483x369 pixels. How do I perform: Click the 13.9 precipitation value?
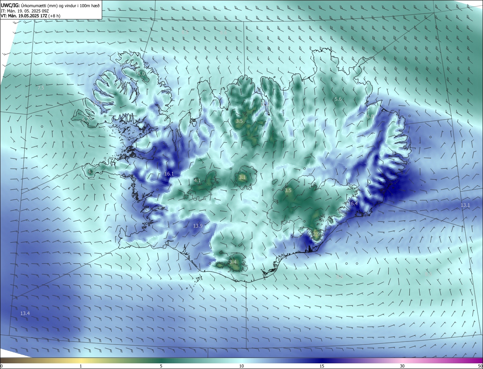(x=198, y=226)
